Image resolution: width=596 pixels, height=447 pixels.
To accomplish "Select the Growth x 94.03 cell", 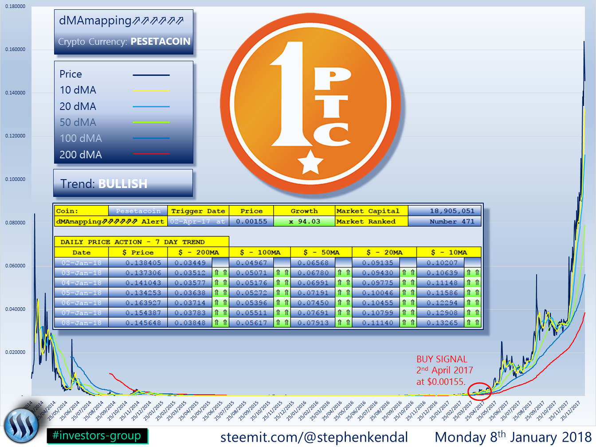I will 304,221.
